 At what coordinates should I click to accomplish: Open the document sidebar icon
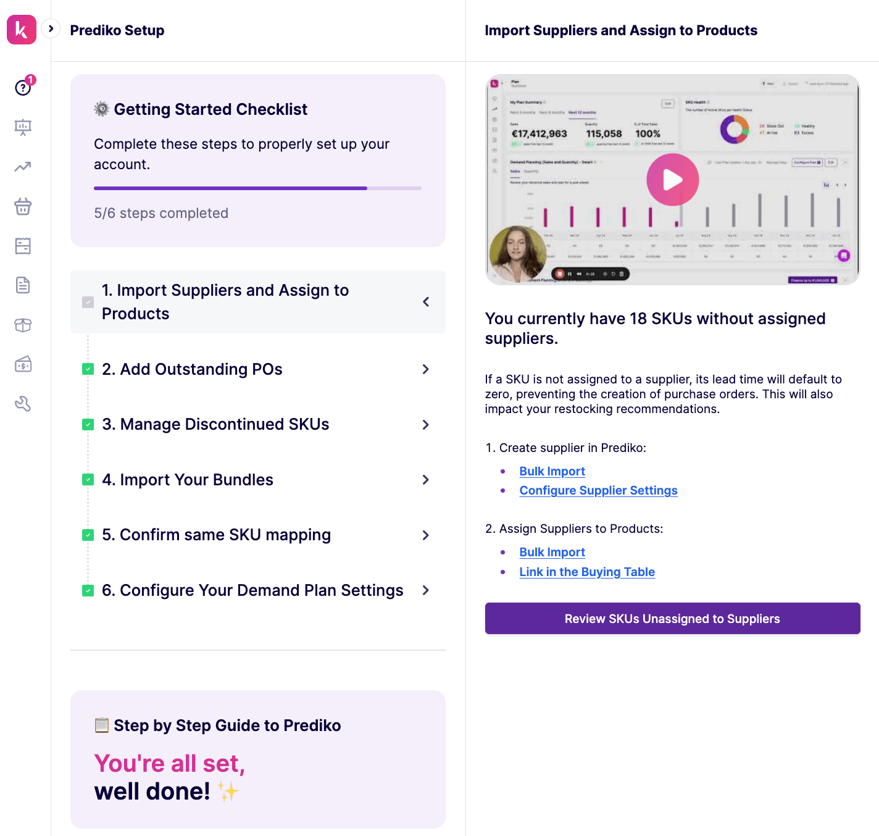tap(23, 285)
